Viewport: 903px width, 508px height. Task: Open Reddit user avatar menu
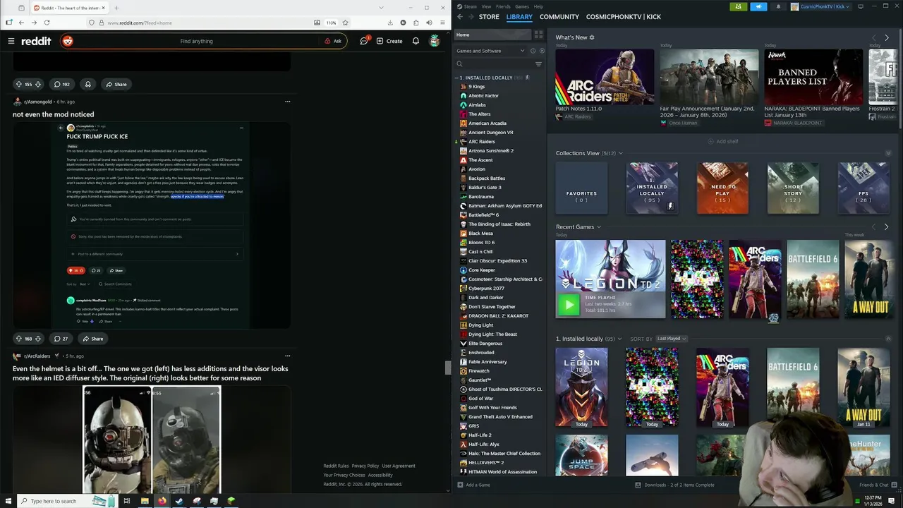[436, 41]
